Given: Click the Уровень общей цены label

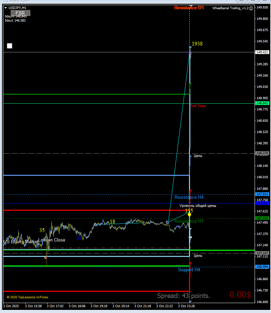Looking at the screenshot, I should (198, 206).
